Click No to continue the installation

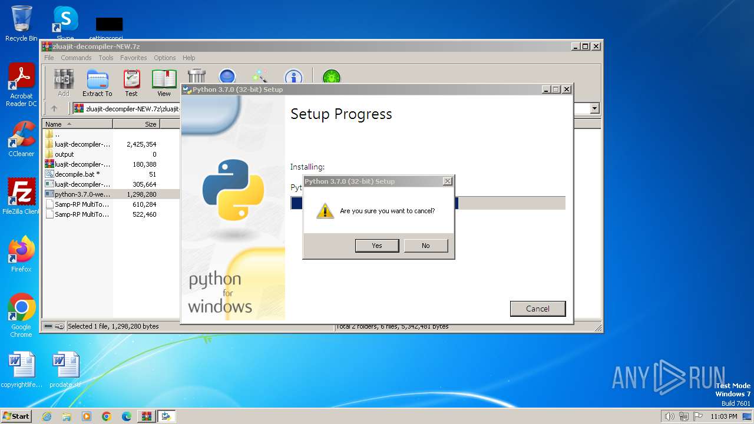[426, 246]
